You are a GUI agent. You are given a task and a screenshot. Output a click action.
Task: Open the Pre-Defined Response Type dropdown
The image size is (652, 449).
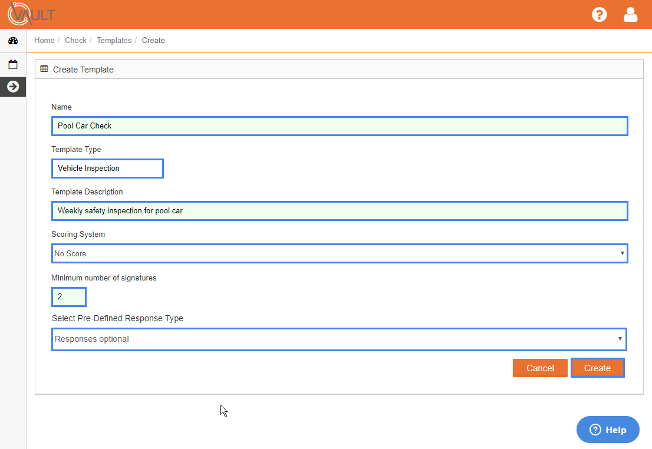(x=339, y=339)
